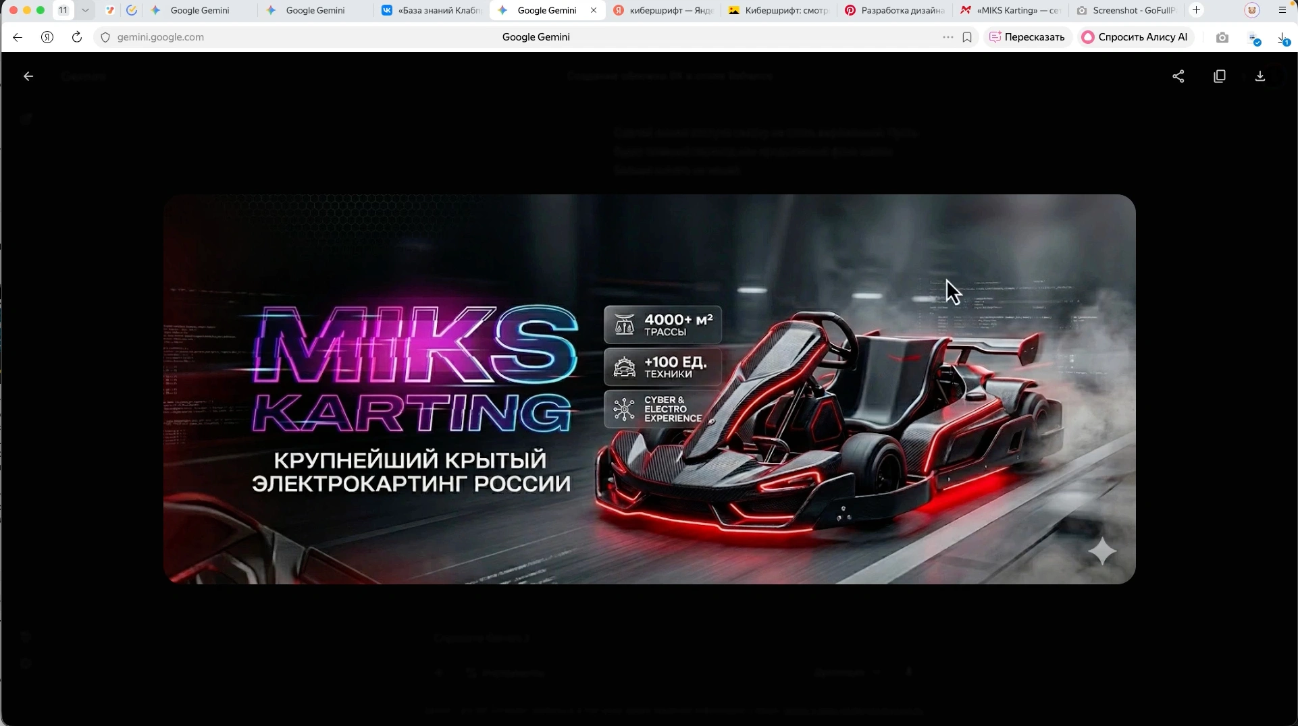
Task: Close the image viewer with back arrow
Action: coord(28,76)
